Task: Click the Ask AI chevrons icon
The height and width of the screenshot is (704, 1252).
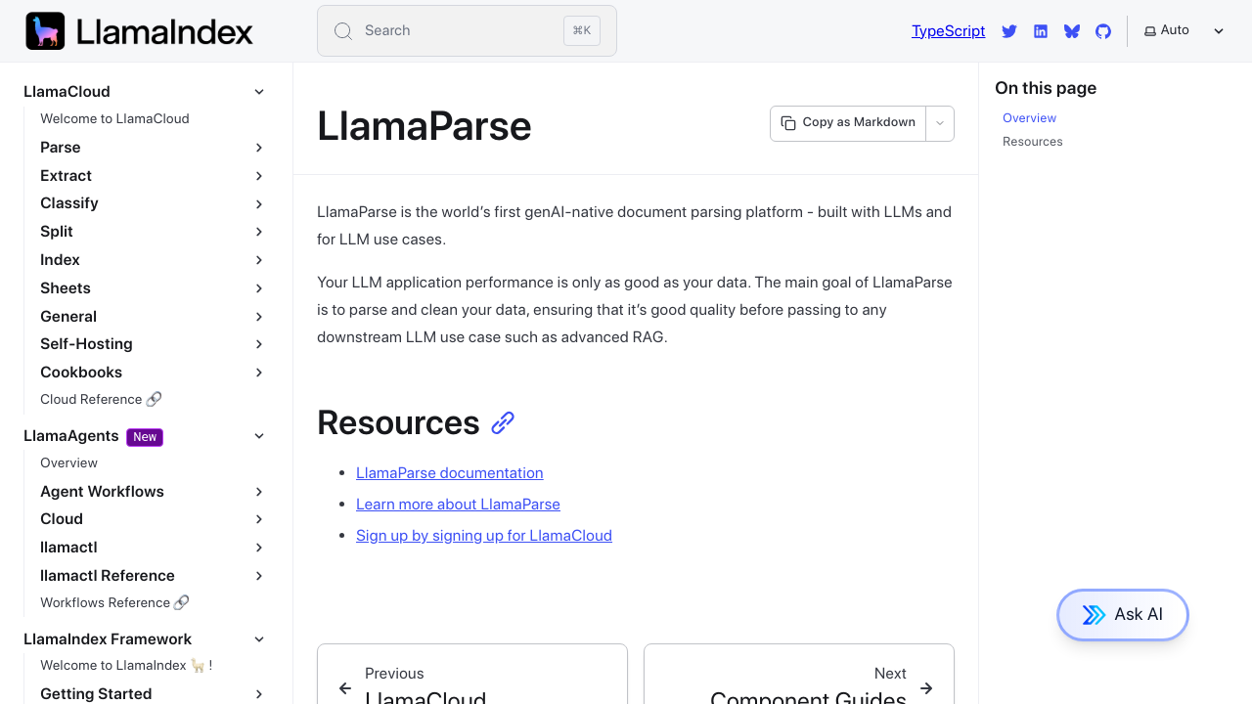Action: 1094,615
